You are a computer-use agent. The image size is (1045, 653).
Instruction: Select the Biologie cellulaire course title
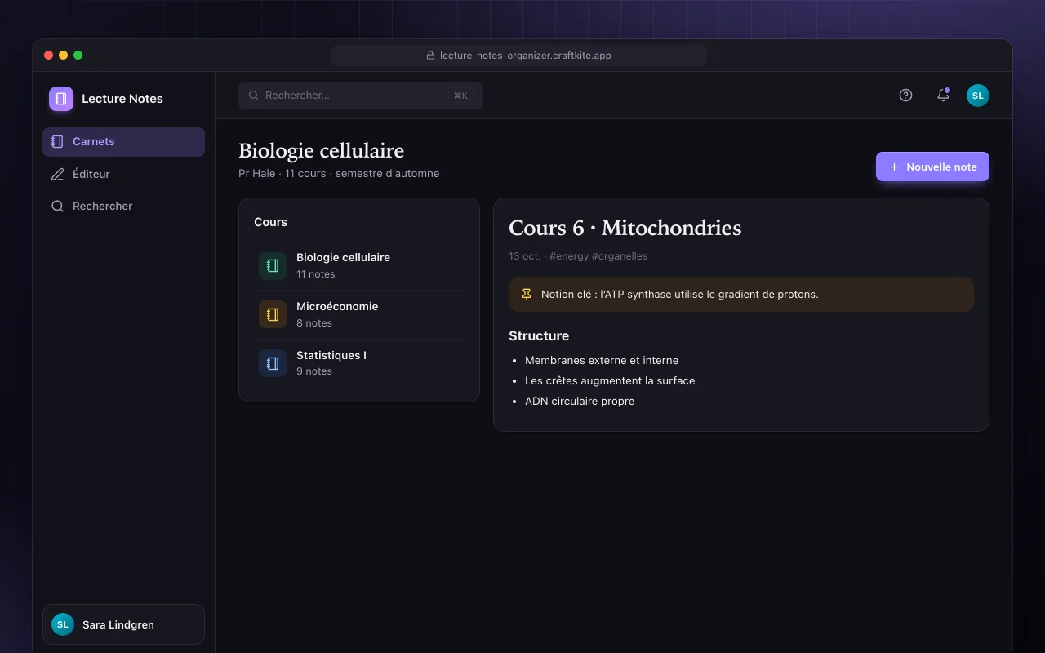[x=343, y=257]
